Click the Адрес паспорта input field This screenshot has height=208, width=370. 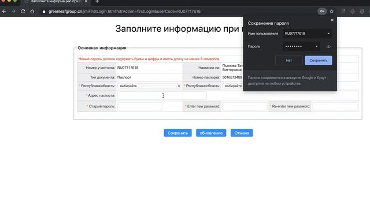(x=162, y=95)
